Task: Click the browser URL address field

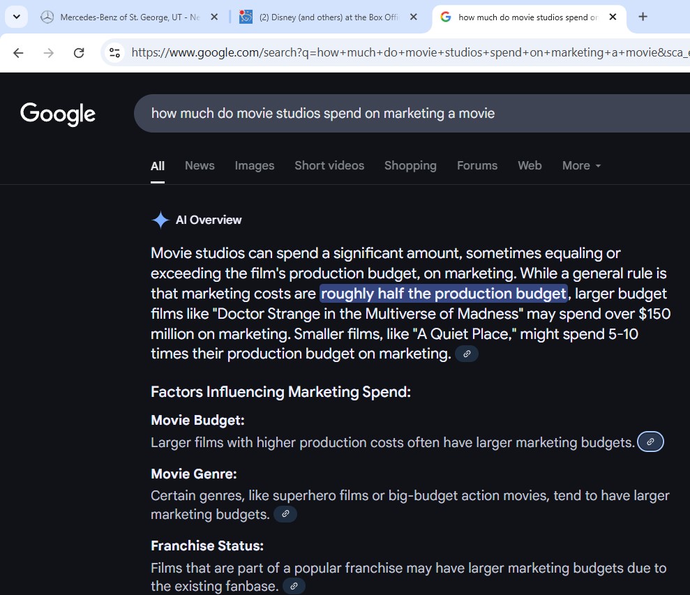Action: coord(405,52)
